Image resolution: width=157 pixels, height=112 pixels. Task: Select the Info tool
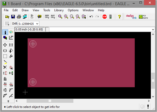tap(5, 32)
